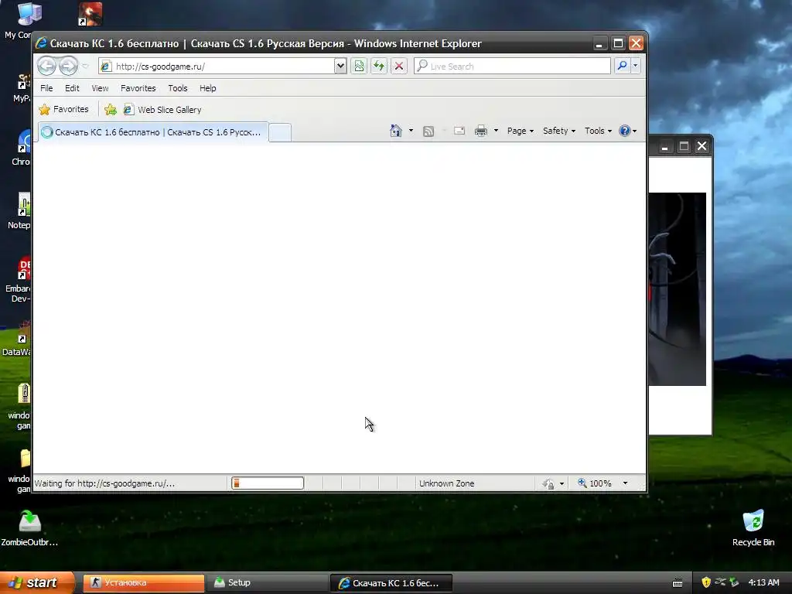Viewport: 792px width, 594px height.
Task: Open the Help menu
Action: click(207, 88)
